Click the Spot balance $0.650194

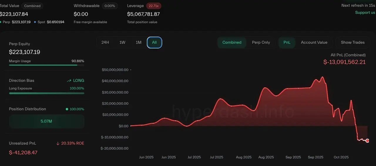56,22
